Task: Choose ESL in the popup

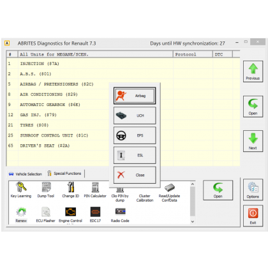Action: point(135,155)
